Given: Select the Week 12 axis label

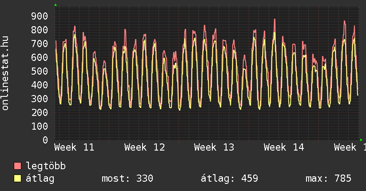Looking at the screenshot, I should tap(144, 147).
